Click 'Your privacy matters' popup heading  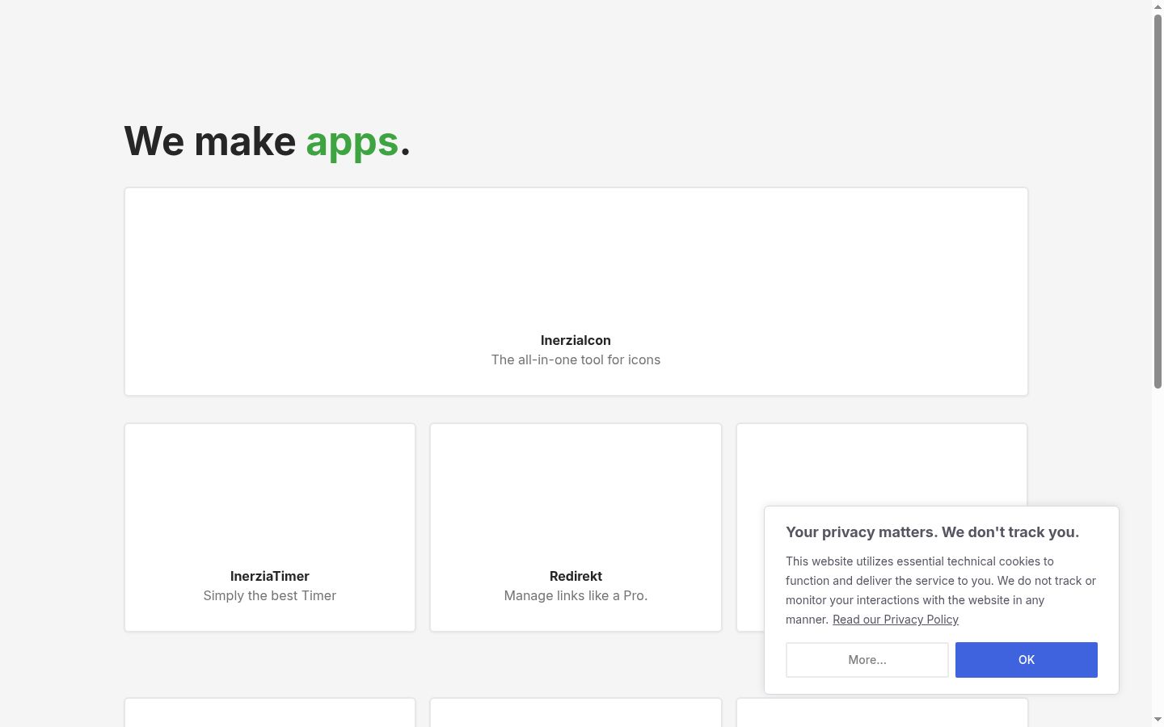tap(932, 532)
